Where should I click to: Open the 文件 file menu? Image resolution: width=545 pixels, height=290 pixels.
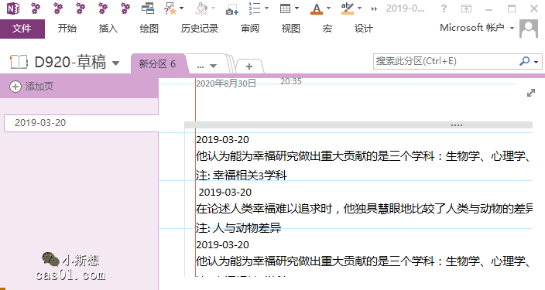click(22, 29)
